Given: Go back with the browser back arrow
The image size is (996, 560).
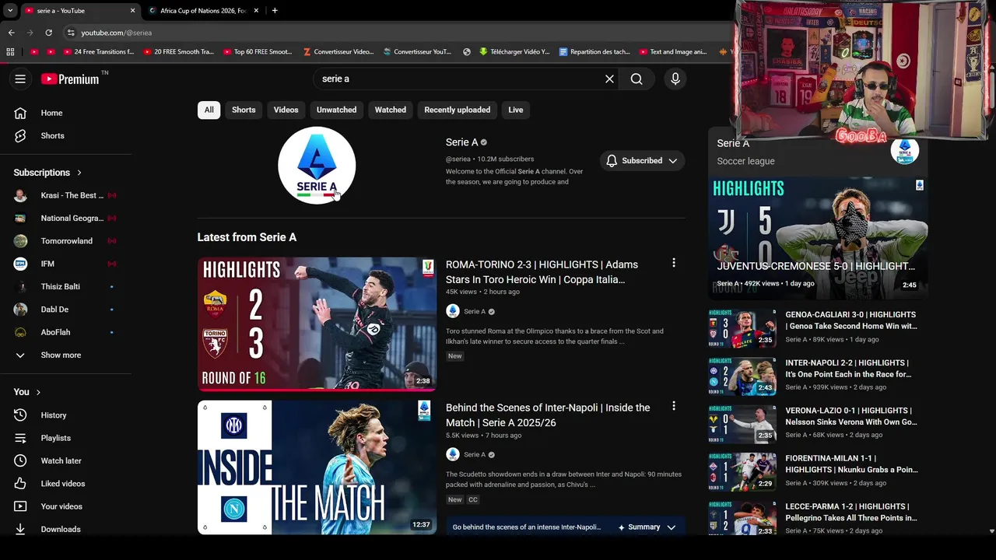Looking at the screenshot, I should click(x=11, y=33).
